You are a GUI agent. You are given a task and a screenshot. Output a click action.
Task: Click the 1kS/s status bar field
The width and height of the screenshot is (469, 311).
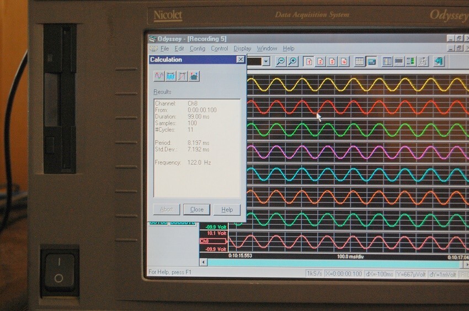click(x=314, y=274)
